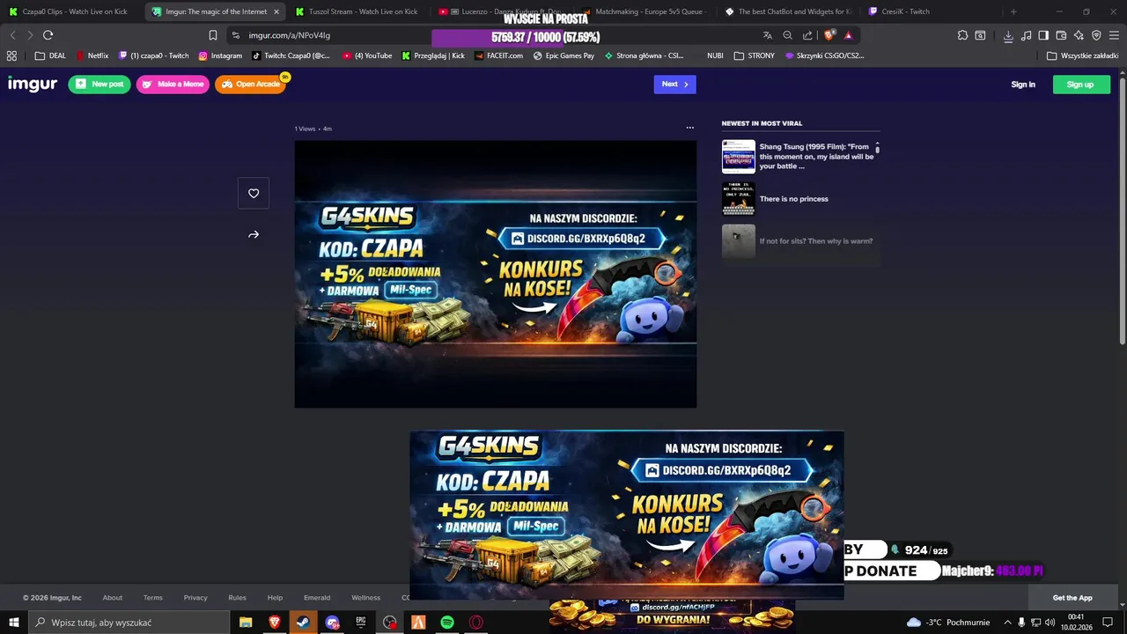The width and height of the screenshot is (1127, 634).
Task: Open the browser extensions puzzle icon
Action: 962,35
